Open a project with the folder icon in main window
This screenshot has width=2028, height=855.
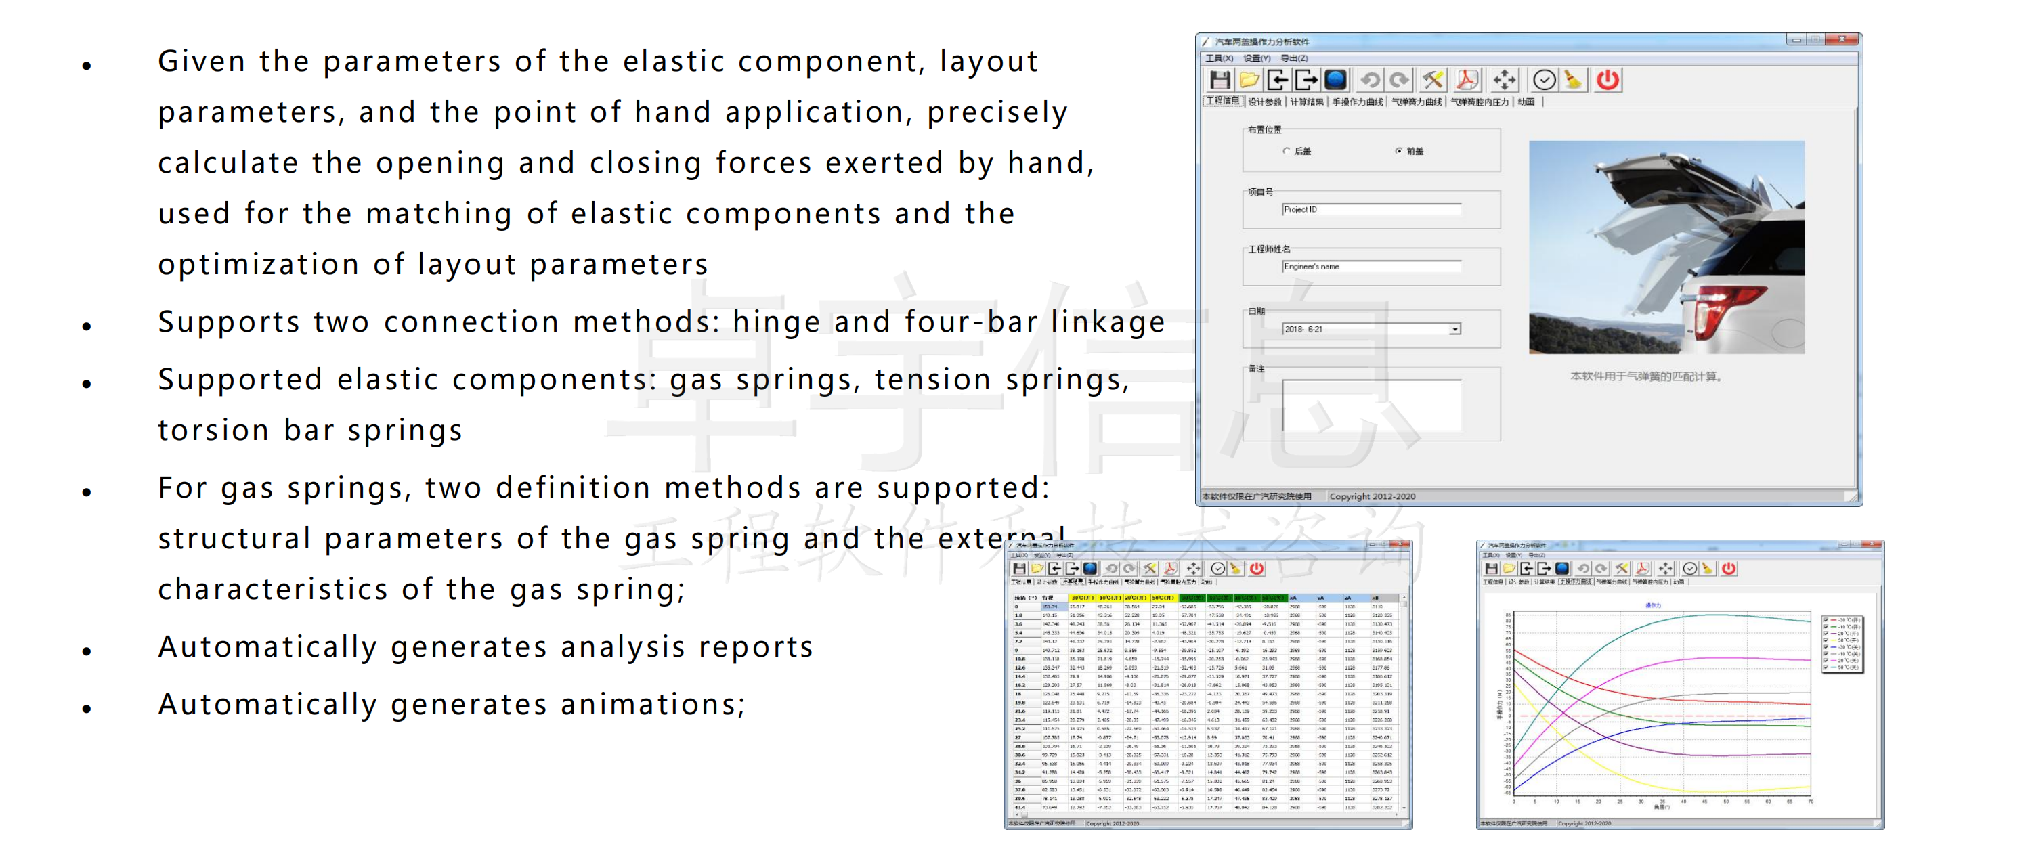1249,81
